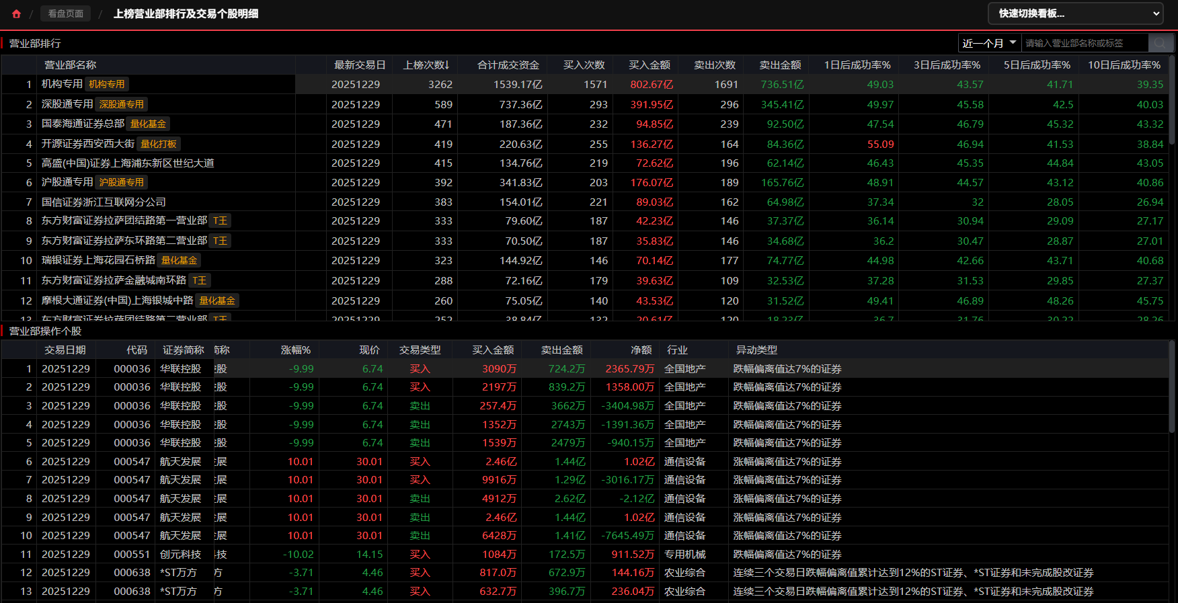The height and width of the screenshot is (603, 1178).
Task: Click the red home icon in breadcrumb
Action: 16,13
